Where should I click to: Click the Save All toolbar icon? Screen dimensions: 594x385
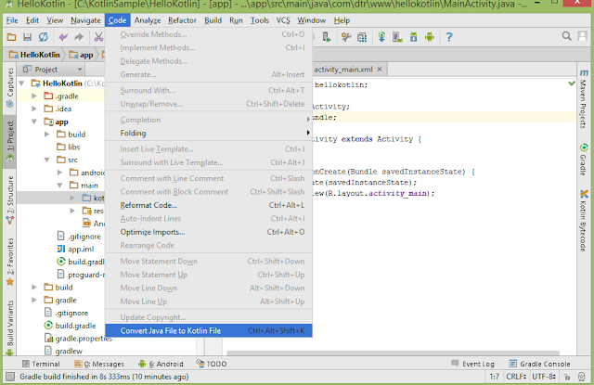27,37
